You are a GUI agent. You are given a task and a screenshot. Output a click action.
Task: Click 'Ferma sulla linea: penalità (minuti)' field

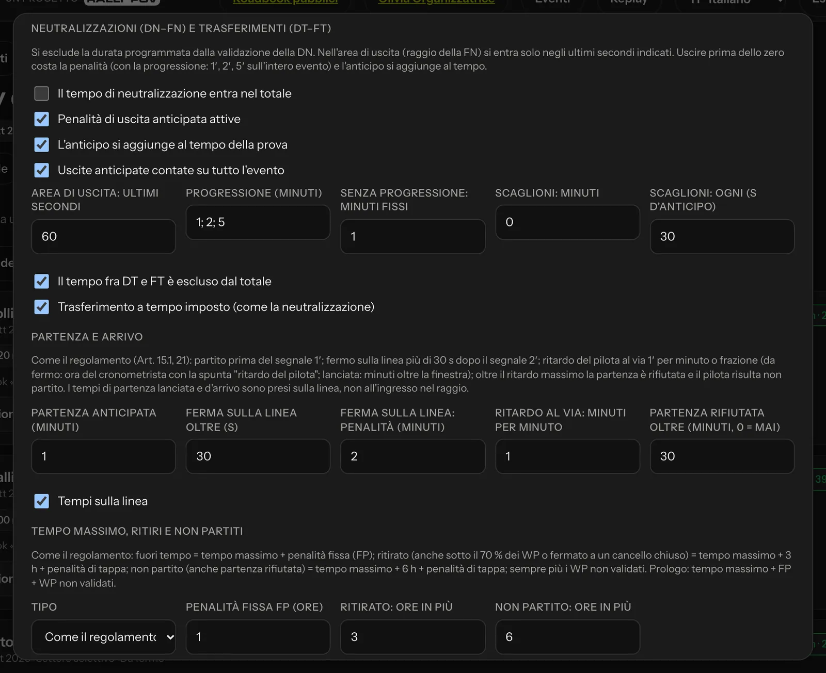tap(412, 456)
